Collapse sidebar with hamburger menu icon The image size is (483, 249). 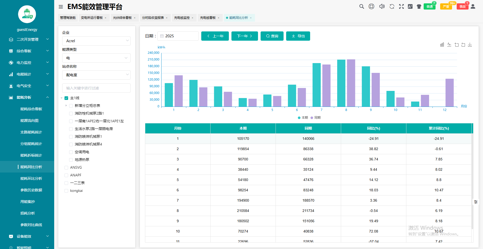(x=61, y=7)
